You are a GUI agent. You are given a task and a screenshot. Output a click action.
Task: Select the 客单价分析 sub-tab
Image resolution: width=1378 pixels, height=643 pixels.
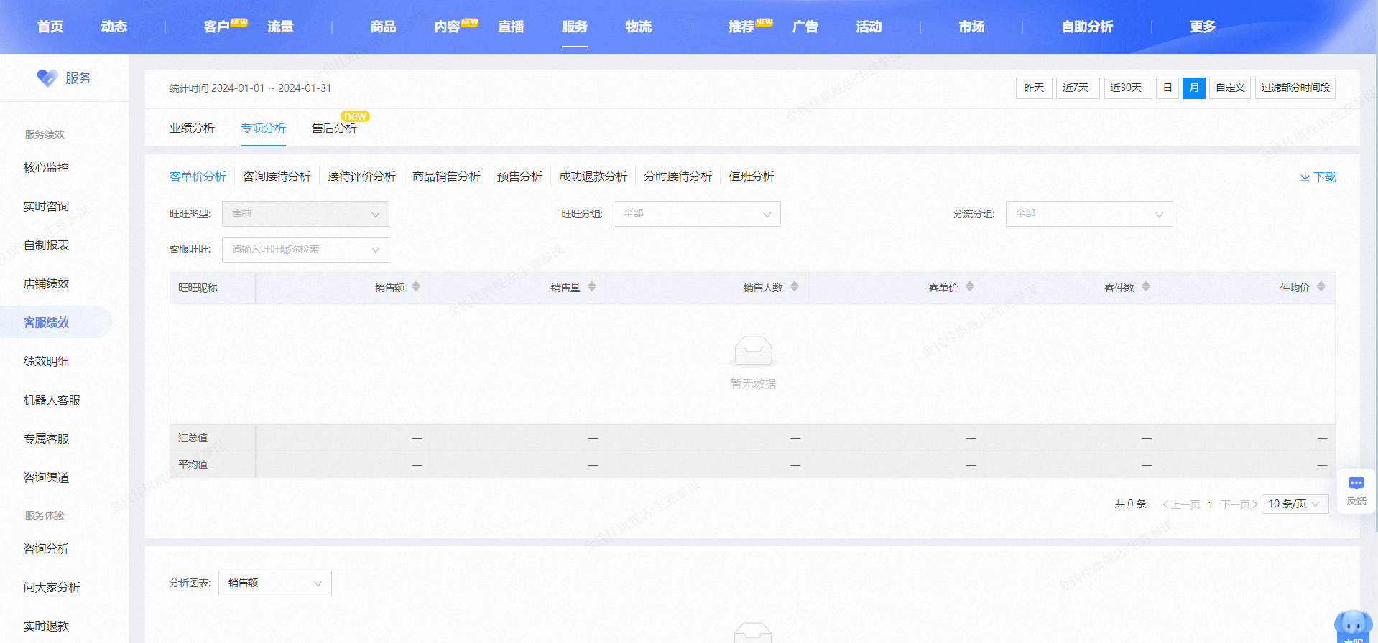click(x=198, y=177)
